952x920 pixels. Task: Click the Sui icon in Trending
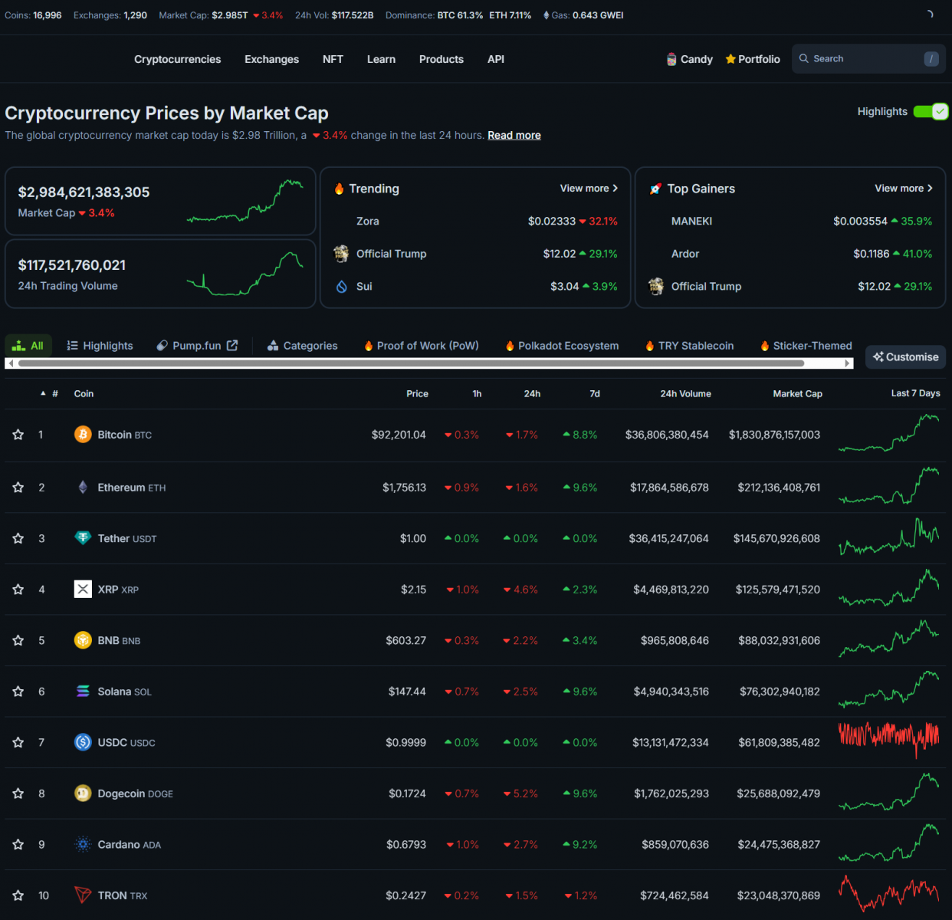[x=342, y=287]
